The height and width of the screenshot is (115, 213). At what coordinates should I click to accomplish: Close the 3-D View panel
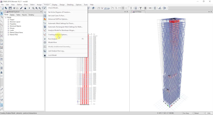(211, 12)
